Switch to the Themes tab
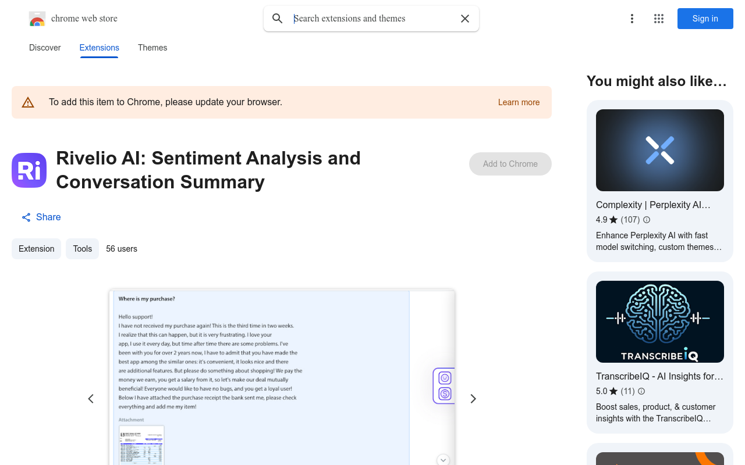The width and height of the screenshot is (745, 465). point(152,48)
